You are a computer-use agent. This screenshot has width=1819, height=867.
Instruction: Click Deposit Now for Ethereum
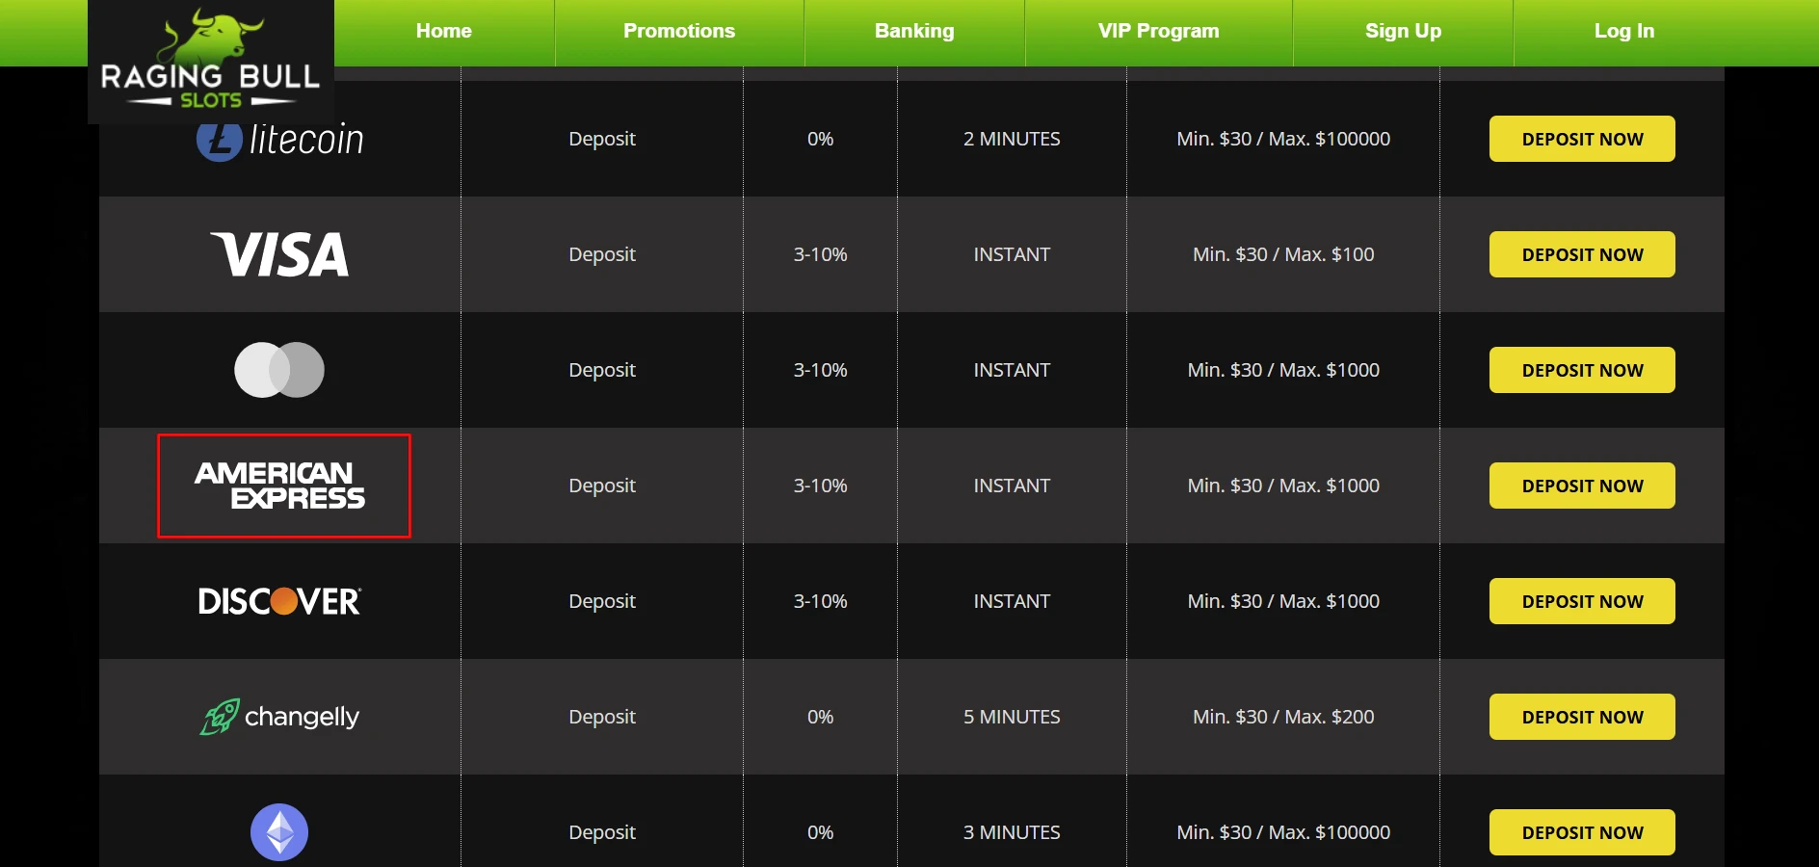tap(1582, 832)
